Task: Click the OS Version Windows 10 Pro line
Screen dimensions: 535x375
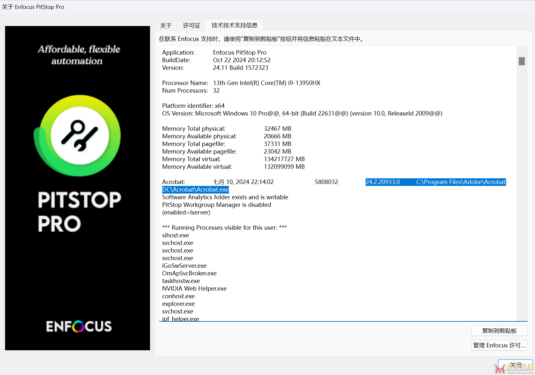Action: 302,113
